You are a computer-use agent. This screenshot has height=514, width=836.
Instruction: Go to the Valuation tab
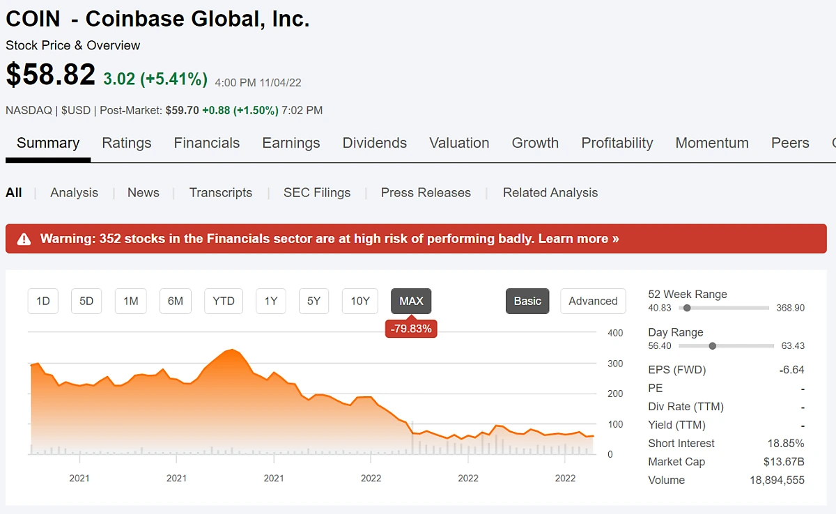(459, 143)
